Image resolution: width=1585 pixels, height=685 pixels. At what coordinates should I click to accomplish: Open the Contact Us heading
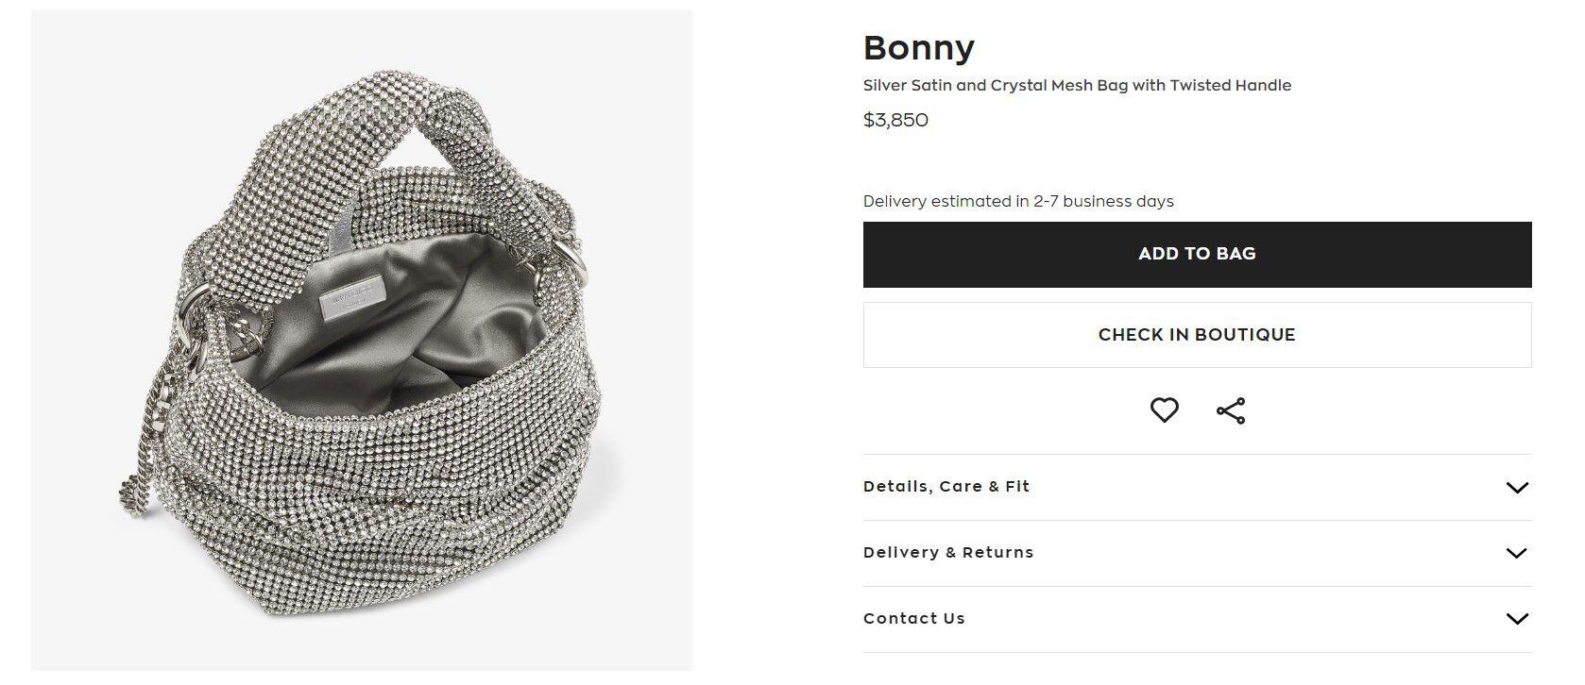click(914, 619)
